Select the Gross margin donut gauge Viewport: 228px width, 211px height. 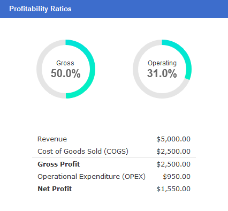click(66, 69)
